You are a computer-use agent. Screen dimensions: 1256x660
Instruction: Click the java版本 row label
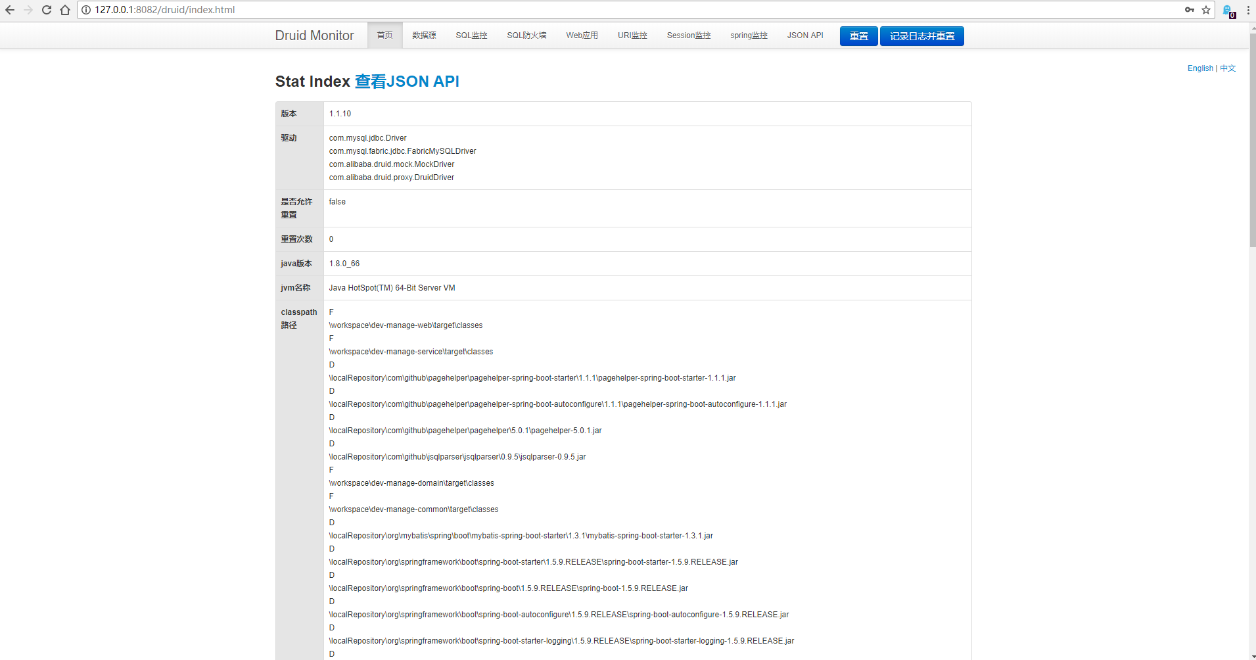[x=296, y=264]
